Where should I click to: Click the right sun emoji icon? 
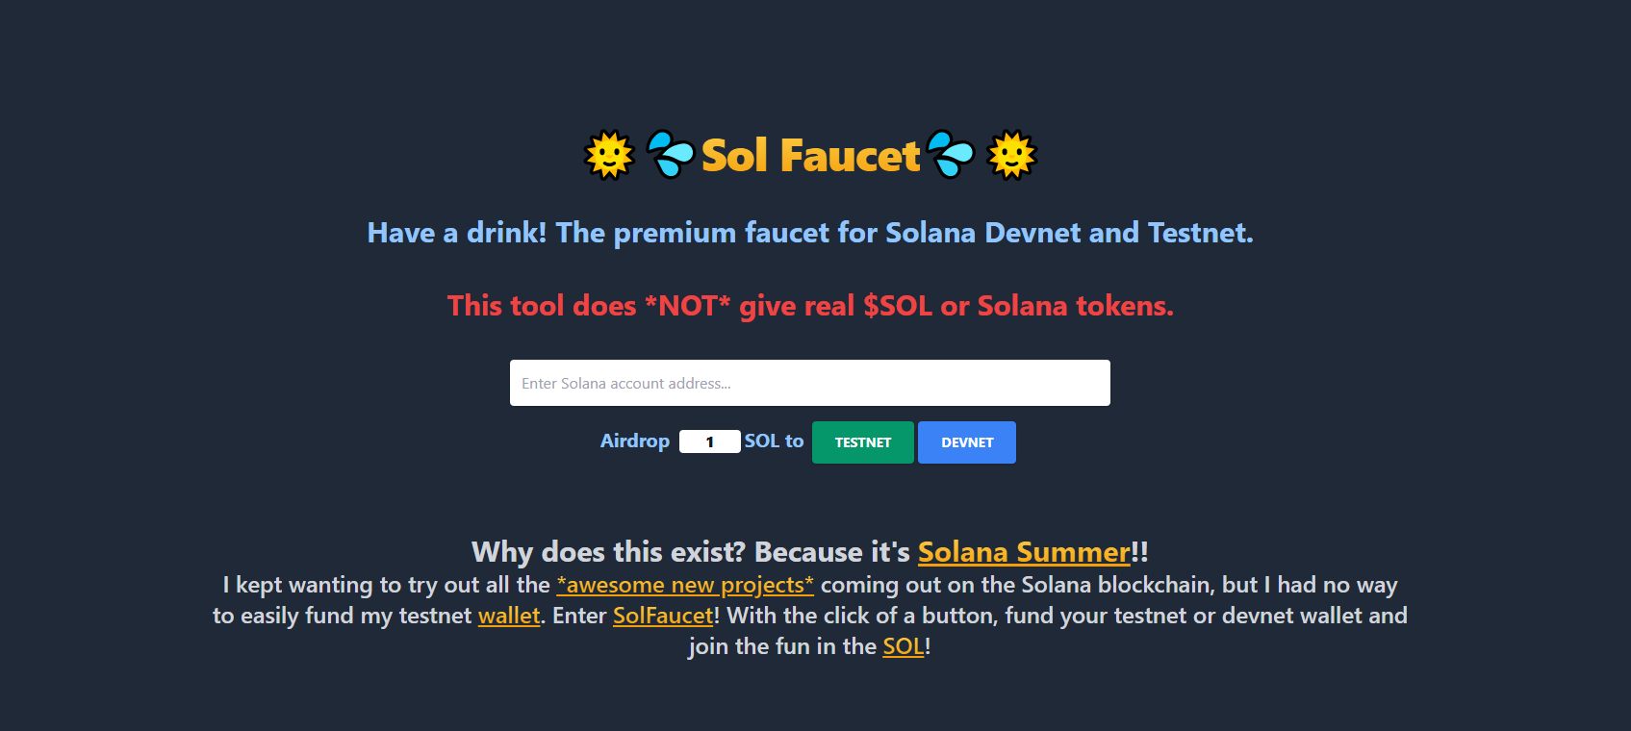[1011, 155]
